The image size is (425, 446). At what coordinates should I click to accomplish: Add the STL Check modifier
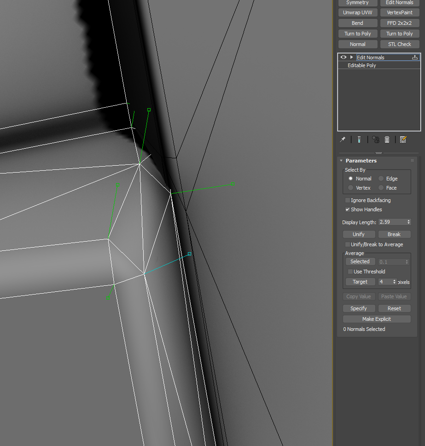pyautogui.click(x=400, y=44)
